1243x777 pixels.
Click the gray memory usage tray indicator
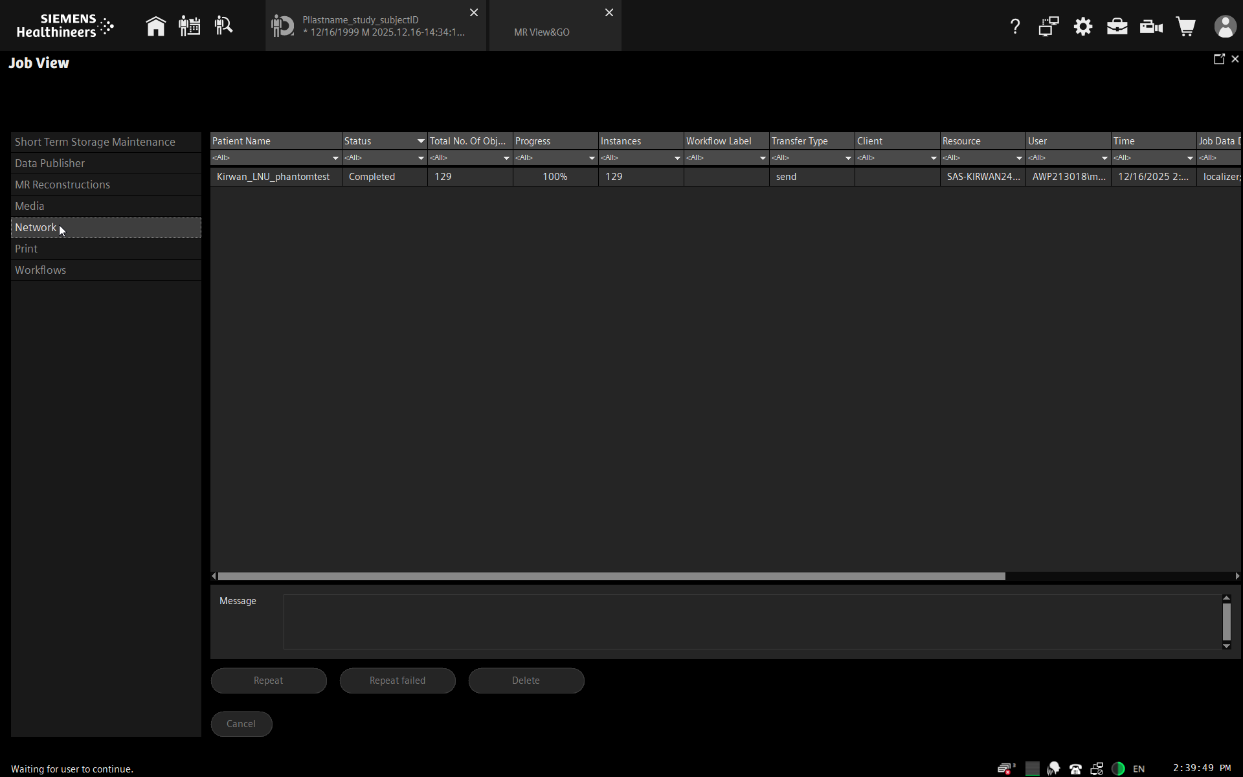1033,769
